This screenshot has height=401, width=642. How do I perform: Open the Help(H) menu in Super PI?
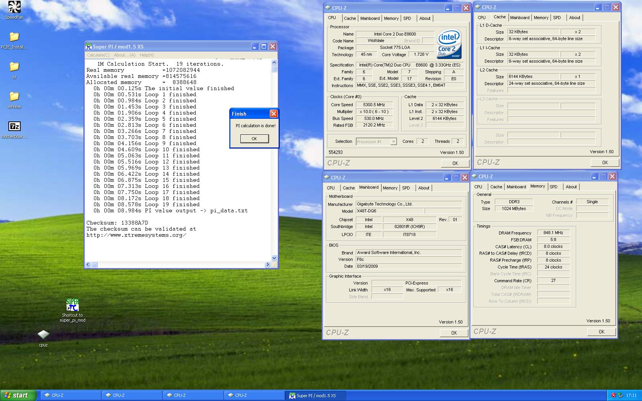pyautogui.click(x=147, y=55)
